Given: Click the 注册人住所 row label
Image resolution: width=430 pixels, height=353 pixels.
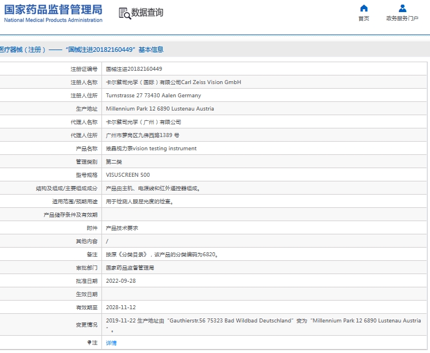Looking at the screenshot, I should (84, 96).
